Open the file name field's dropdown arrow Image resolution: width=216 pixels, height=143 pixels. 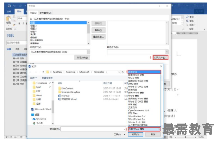coord(124,129)
